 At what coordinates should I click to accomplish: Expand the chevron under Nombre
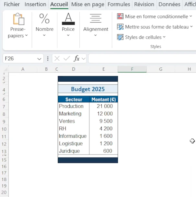[x=44, y=35]
